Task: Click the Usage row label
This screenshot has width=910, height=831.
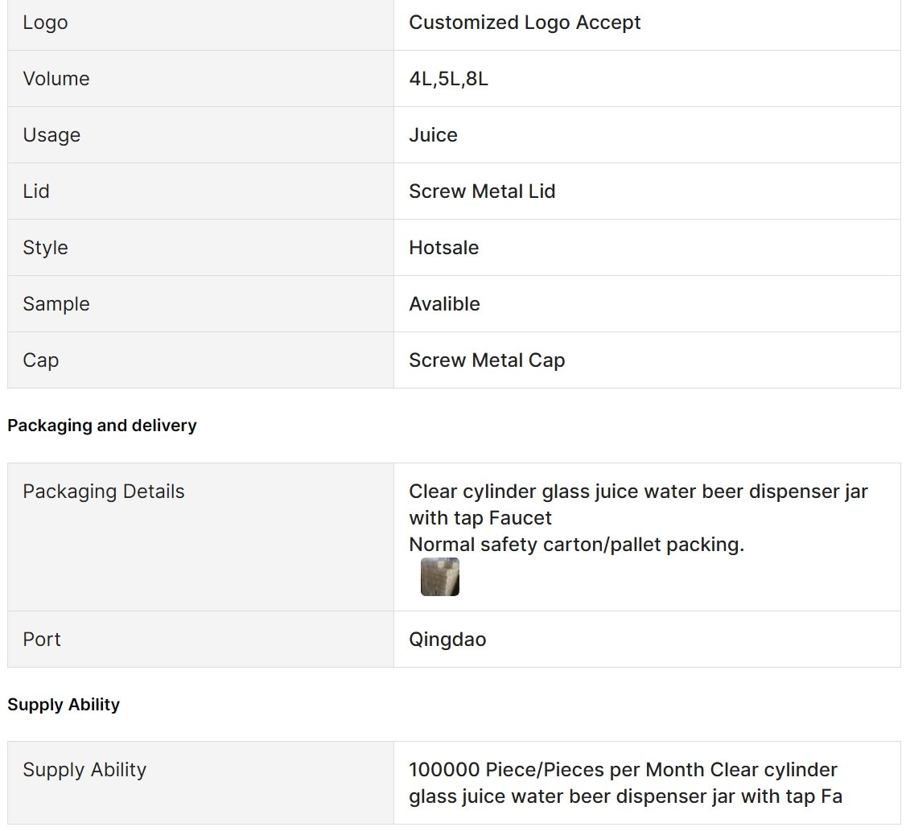Action: coord(51,135)
